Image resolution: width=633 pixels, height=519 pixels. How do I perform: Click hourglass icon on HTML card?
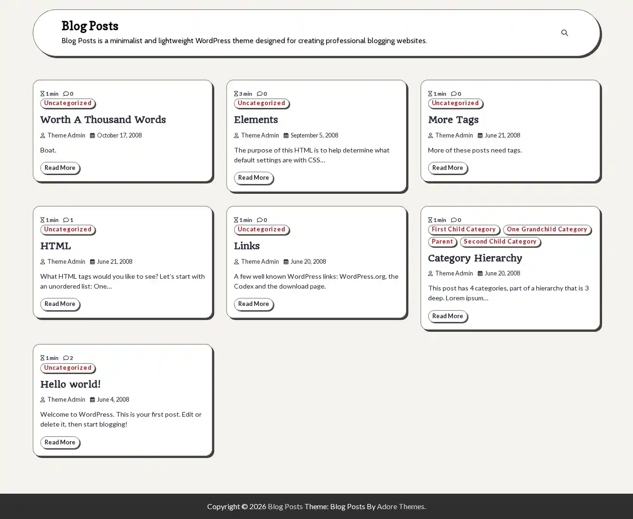(x=42, y=220)
